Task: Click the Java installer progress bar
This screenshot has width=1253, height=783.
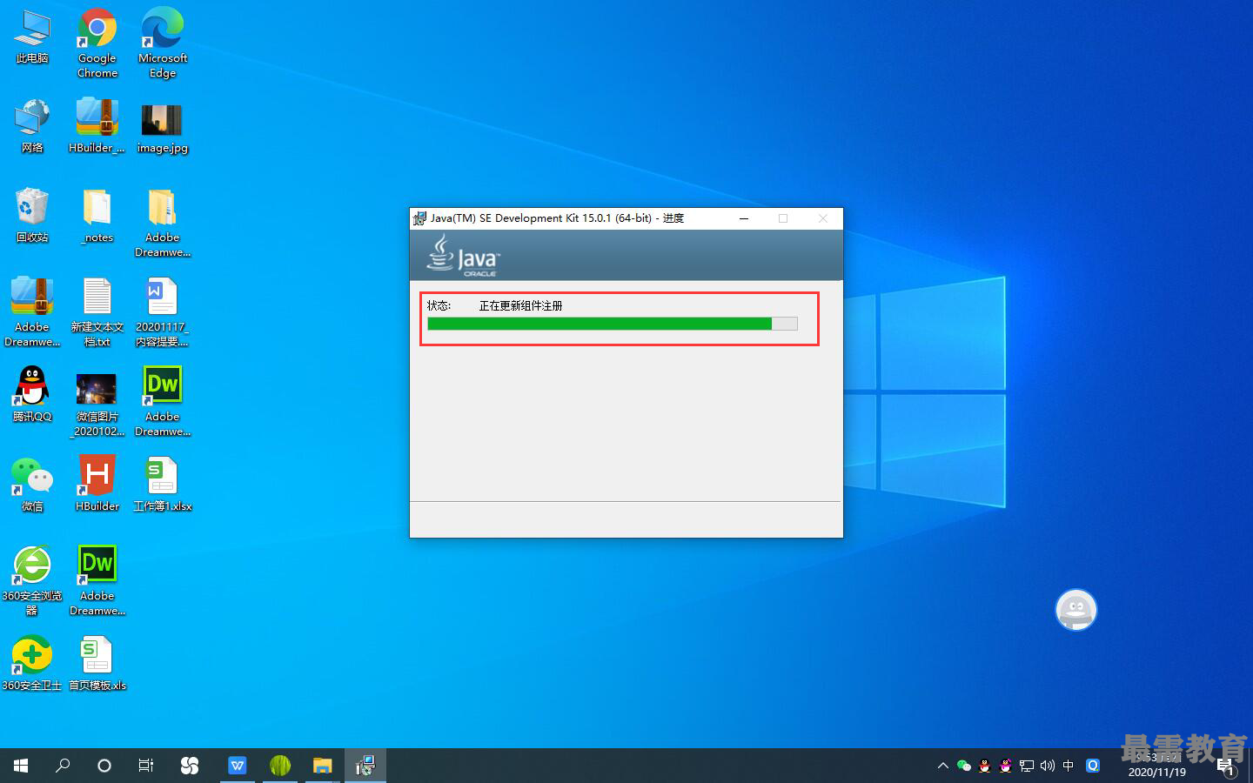Action: pyautogui.click(x=612, y=324)
